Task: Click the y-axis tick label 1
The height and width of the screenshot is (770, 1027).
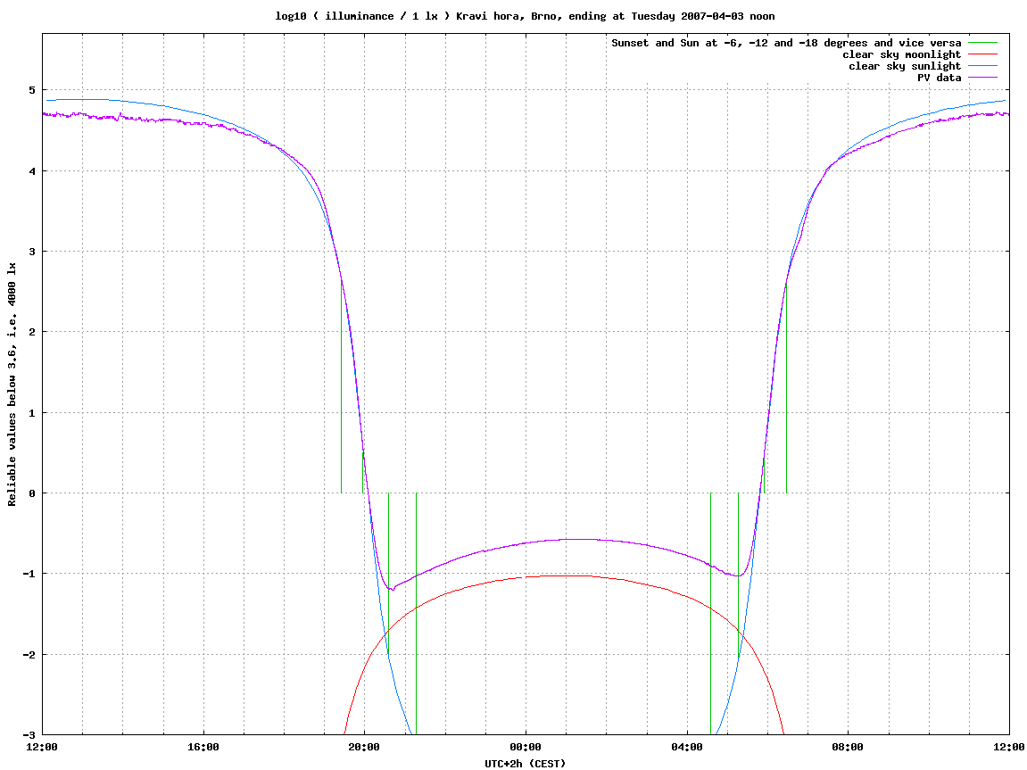Action: click(x=32, y=412)
